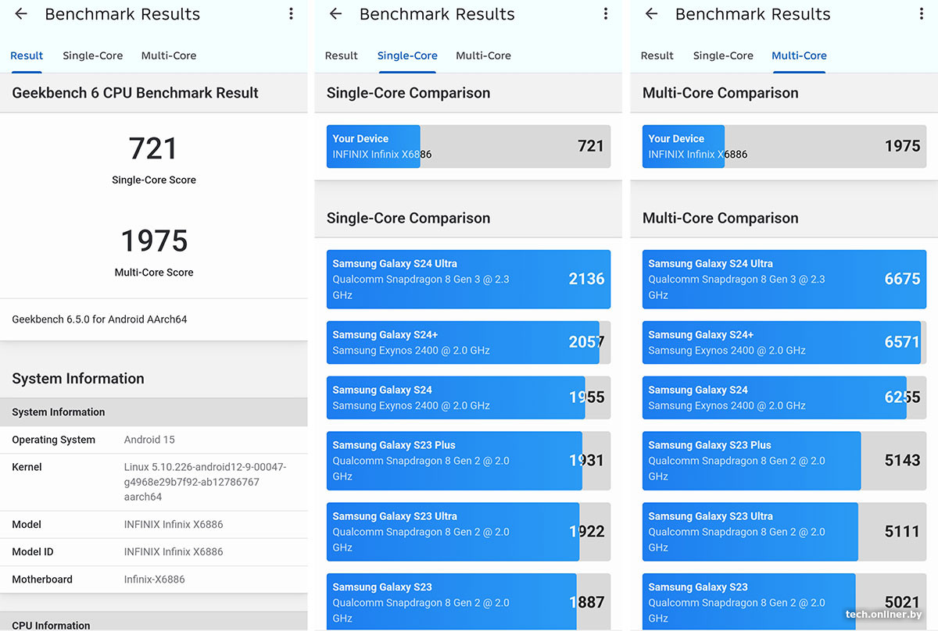Open three-dot menu on Multi-Core Comparison screen
The image size is (938, 631).
click(921, 14)
